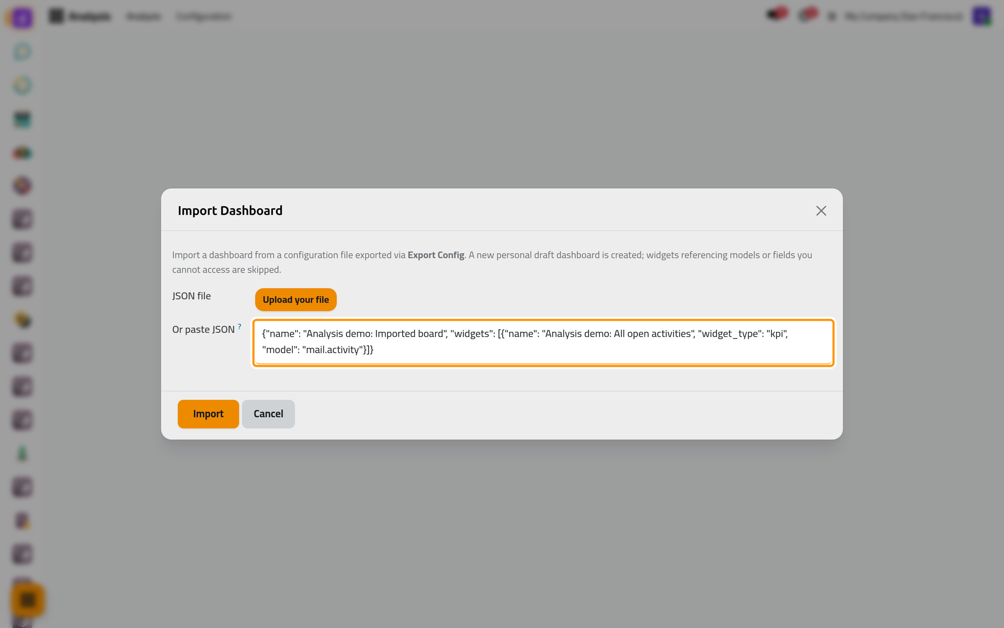Click the Import Dashboard title text

click(x=230, y=210)
